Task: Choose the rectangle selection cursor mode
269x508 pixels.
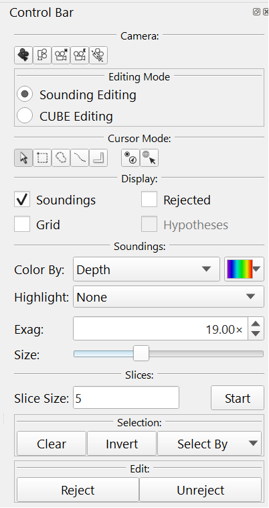Action: click(42, 157)
